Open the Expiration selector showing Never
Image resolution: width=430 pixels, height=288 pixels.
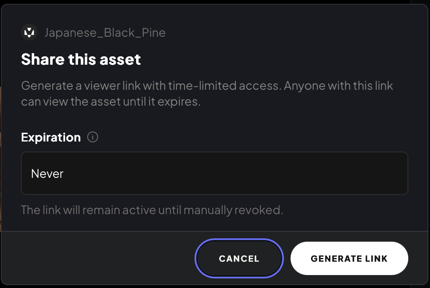214,173
